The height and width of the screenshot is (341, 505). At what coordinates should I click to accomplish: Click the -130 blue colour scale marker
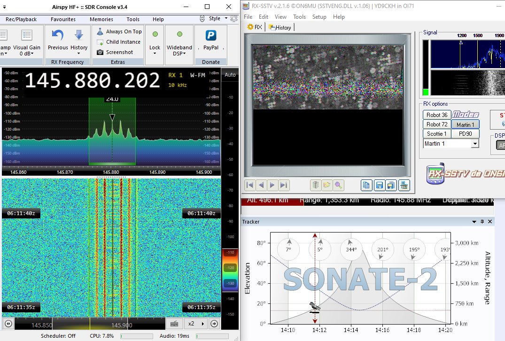(x=230, y=283)
